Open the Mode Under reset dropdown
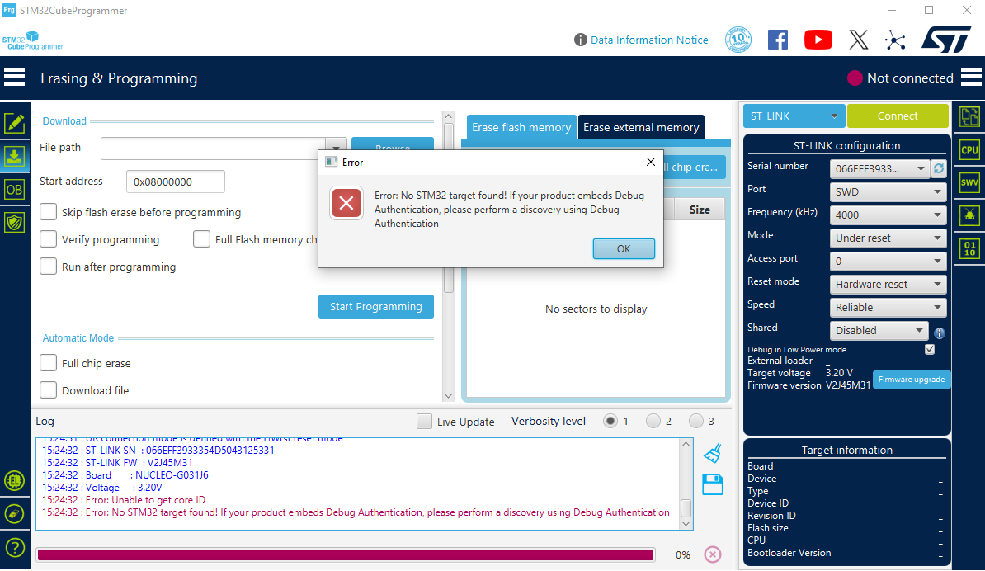985x571 pixels. [x=888, y=238]
